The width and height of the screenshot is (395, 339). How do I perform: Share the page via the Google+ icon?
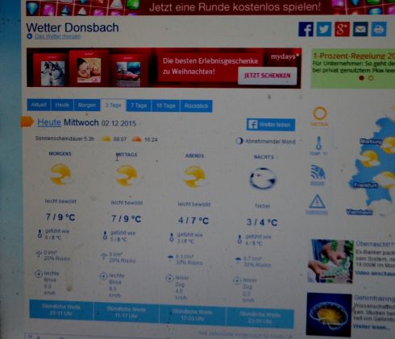(342, 29)
